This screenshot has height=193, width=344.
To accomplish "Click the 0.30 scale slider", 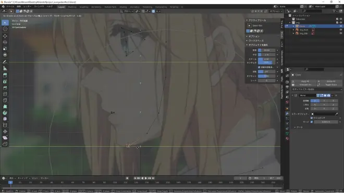I will pyautogui.click(x=266, y=59).
